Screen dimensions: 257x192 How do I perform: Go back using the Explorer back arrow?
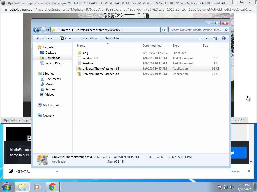(x=36, y=30)
